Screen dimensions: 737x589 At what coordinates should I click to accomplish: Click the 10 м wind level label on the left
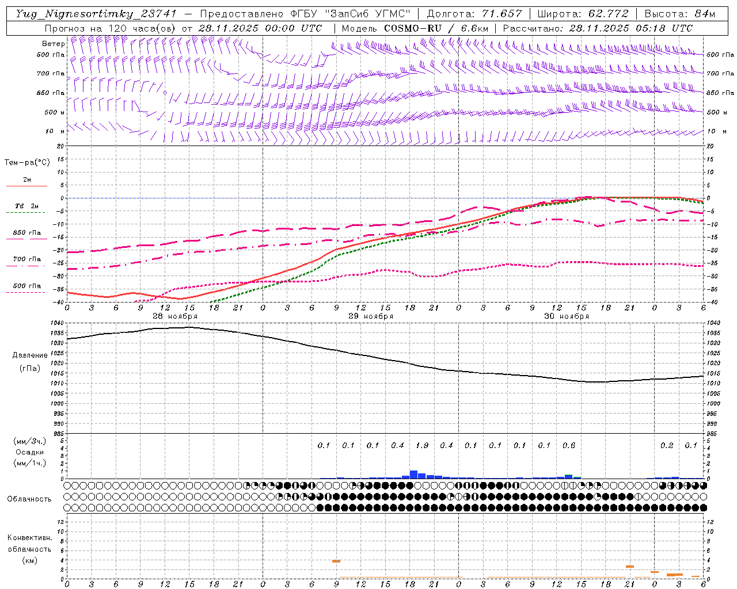click(x=55, y=131)
